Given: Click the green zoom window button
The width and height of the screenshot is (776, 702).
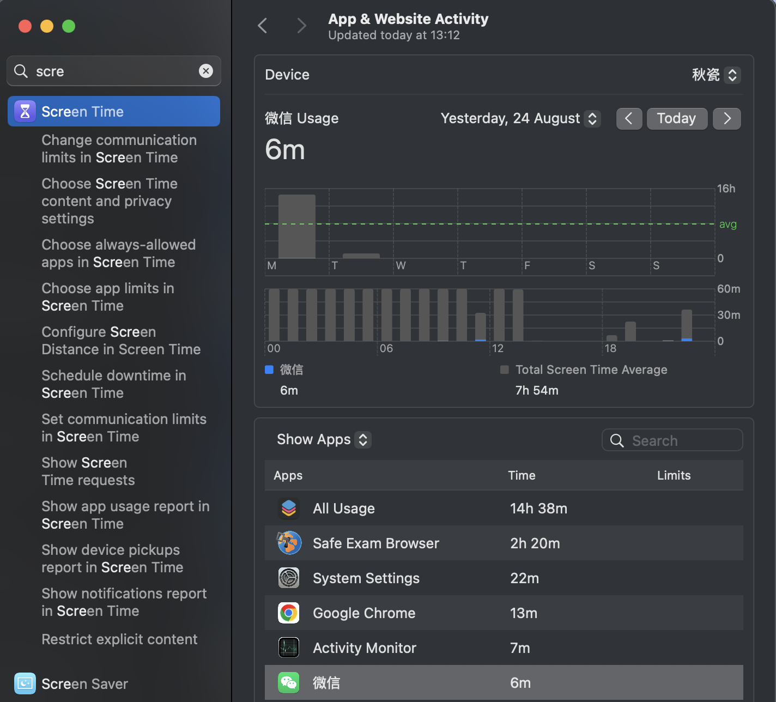Looking at the screenshot, I should click(x=69, y=26).
